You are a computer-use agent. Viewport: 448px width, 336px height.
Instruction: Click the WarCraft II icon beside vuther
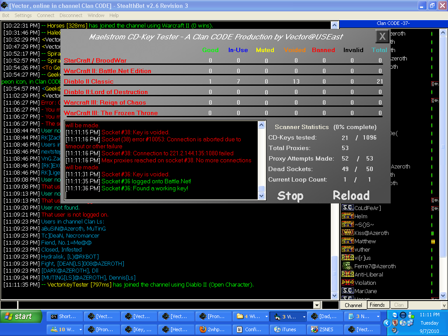(348, 249)
